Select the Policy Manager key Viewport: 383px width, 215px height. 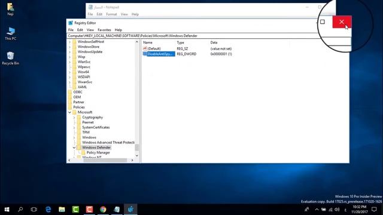pos(98,153)
